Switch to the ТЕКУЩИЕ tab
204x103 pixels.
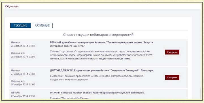point(20,25)
